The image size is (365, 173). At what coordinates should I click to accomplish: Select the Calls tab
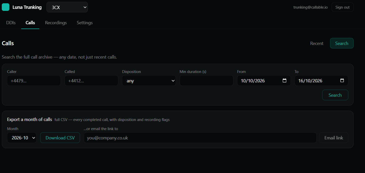(x=30, y=23)
